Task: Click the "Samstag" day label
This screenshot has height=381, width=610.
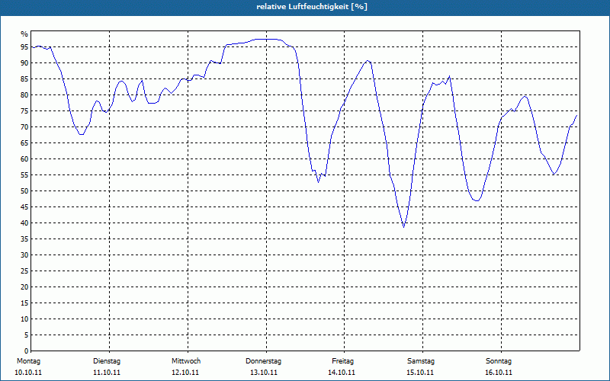Action: coord(421,361)
